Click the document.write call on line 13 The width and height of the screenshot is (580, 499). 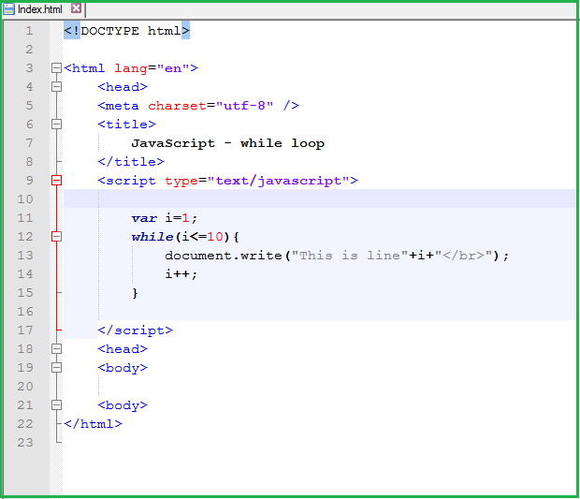[x=337, y=256]
